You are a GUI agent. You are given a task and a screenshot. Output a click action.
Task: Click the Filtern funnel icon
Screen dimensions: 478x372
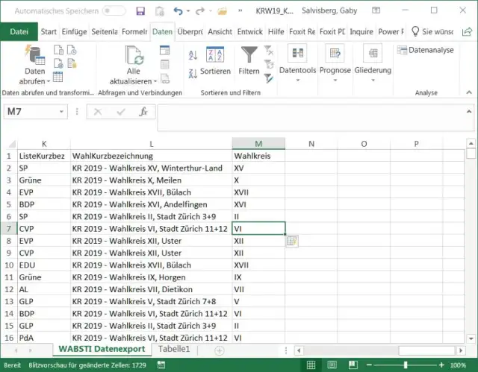[x=249, y=55]
